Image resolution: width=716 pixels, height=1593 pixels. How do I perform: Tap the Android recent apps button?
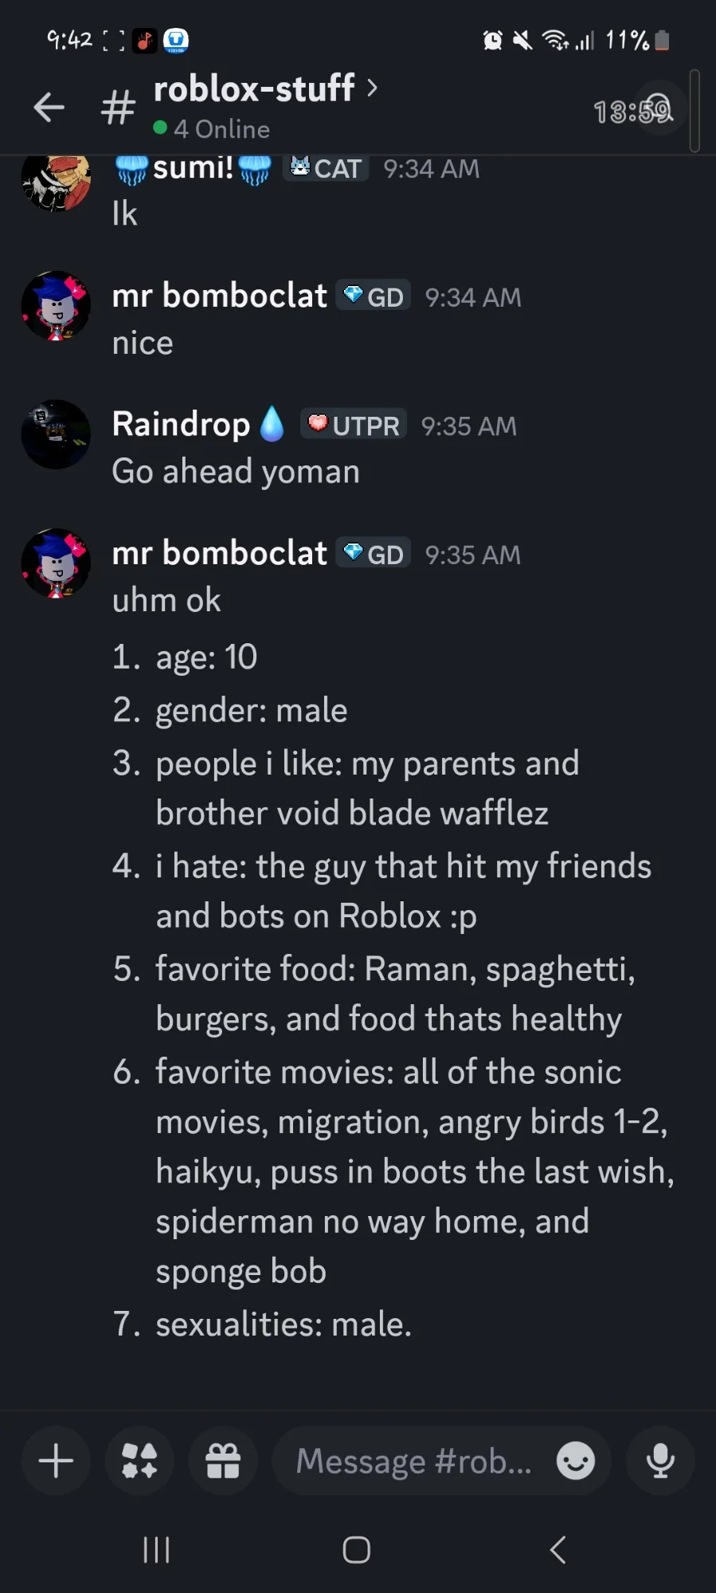[x=156, y=1550]
